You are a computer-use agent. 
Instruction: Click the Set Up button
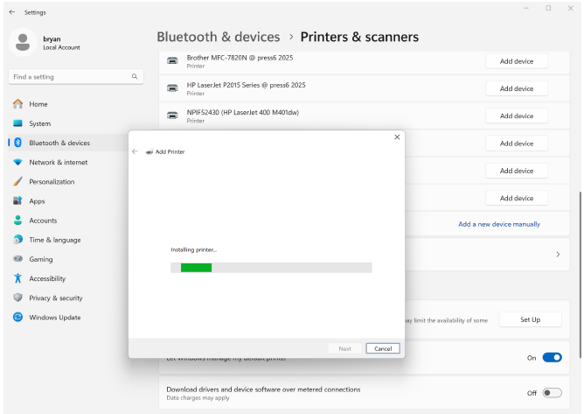click(530, 319)
